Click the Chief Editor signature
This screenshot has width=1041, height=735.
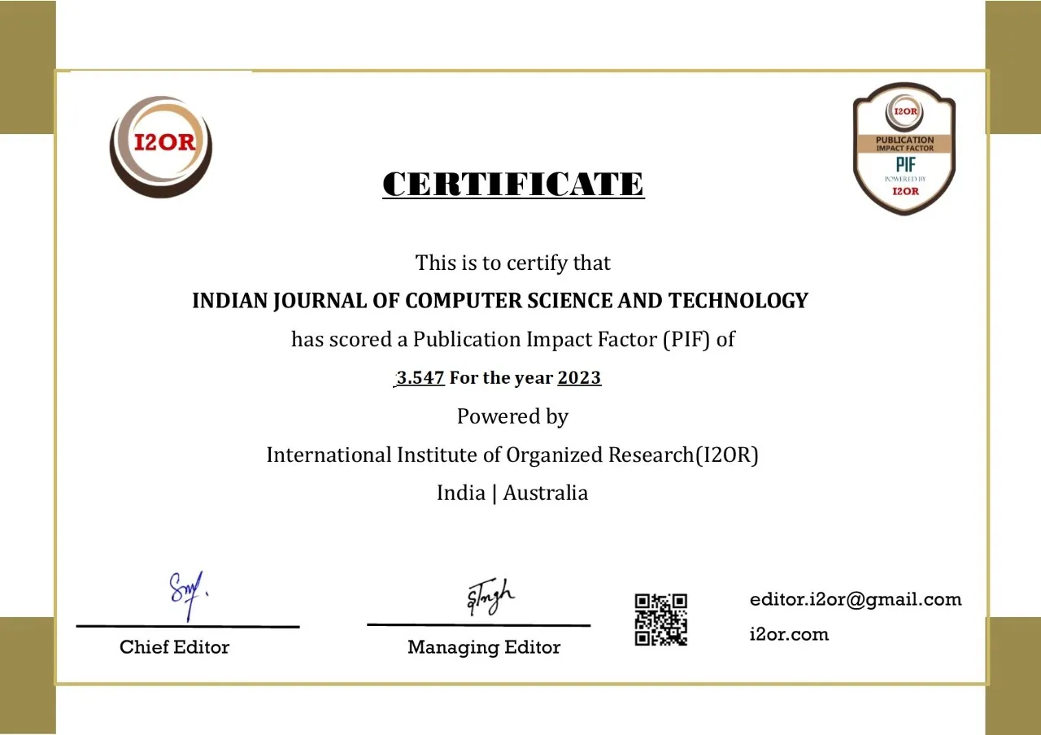tap(189, 596)
